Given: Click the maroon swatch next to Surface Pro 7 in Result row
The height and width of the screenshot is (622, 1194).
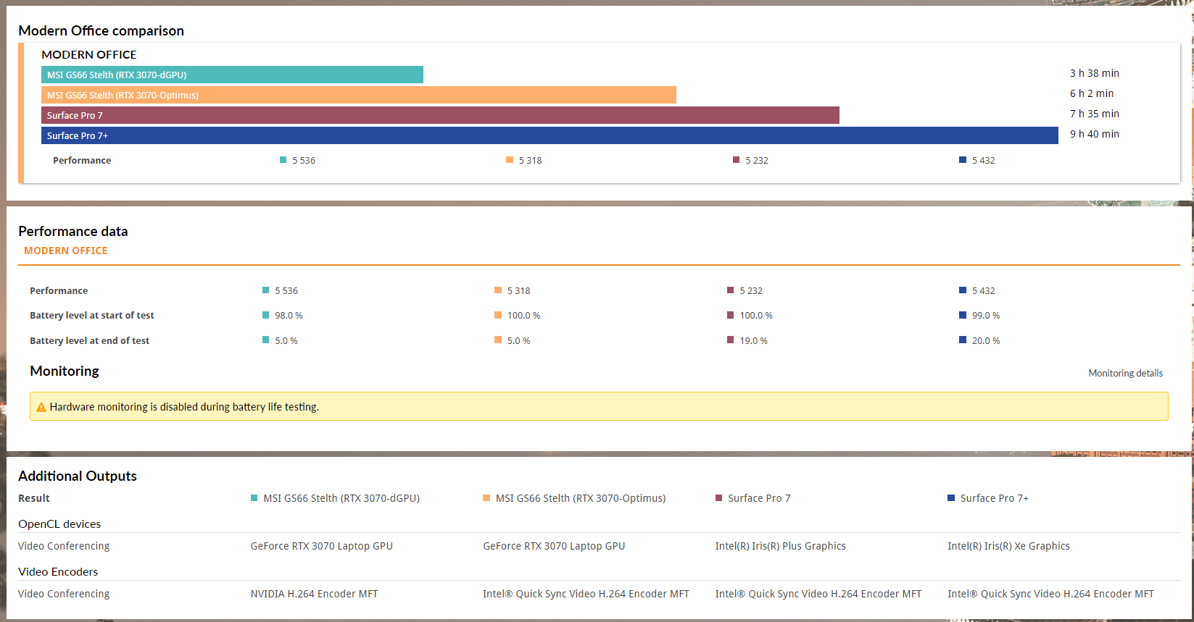Looking at the screenshot, I should 719,498.
